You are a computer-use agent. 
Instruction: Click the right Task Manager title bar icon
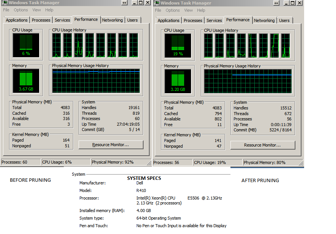tap(157, 3)
